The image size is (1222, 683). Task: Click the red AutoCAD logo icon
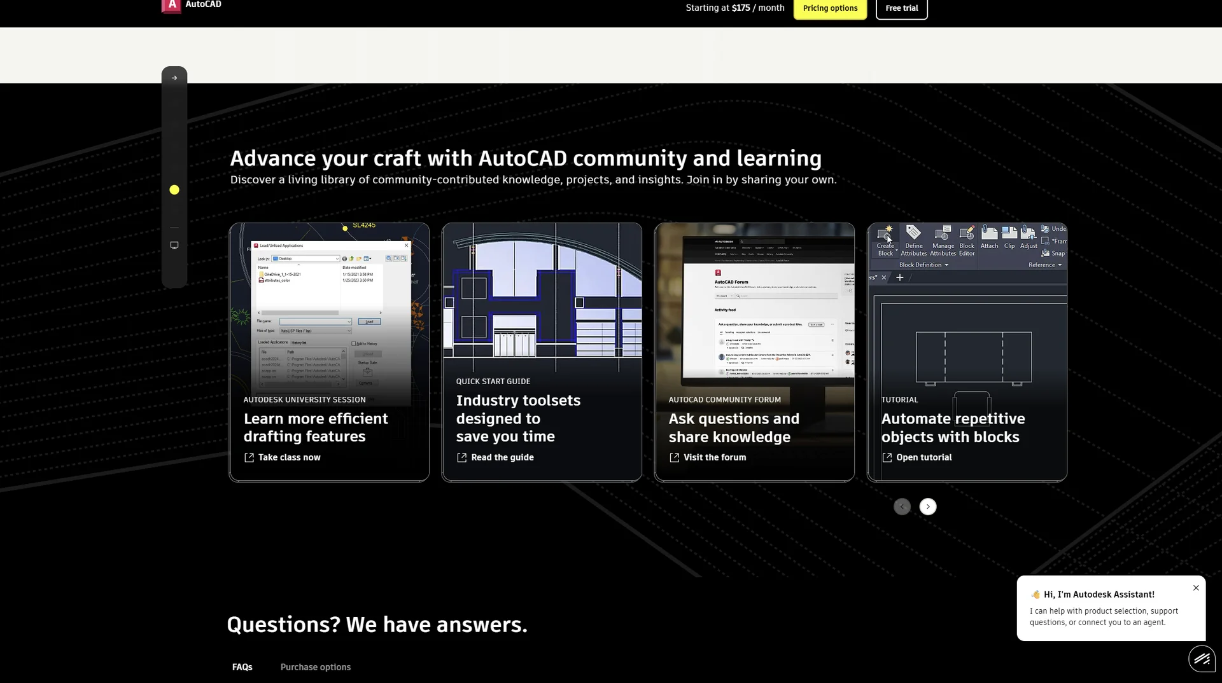point(171,6)
